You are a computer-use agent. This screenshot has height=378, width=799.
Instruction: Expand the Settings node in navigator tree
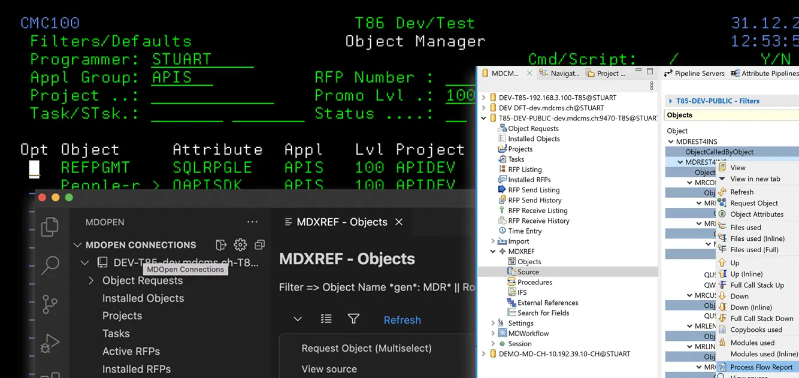493,323
